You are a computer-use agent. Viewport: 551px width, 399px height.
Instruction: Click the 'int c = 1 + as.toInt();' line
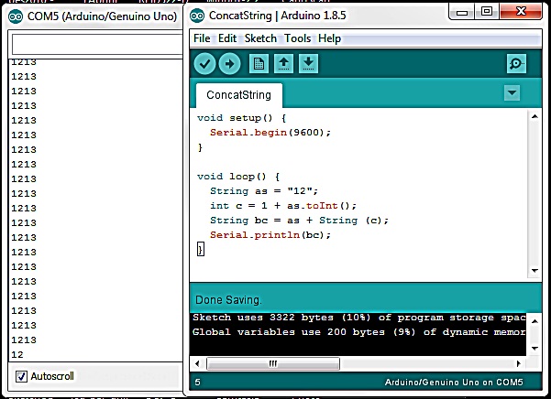point(283,206)
